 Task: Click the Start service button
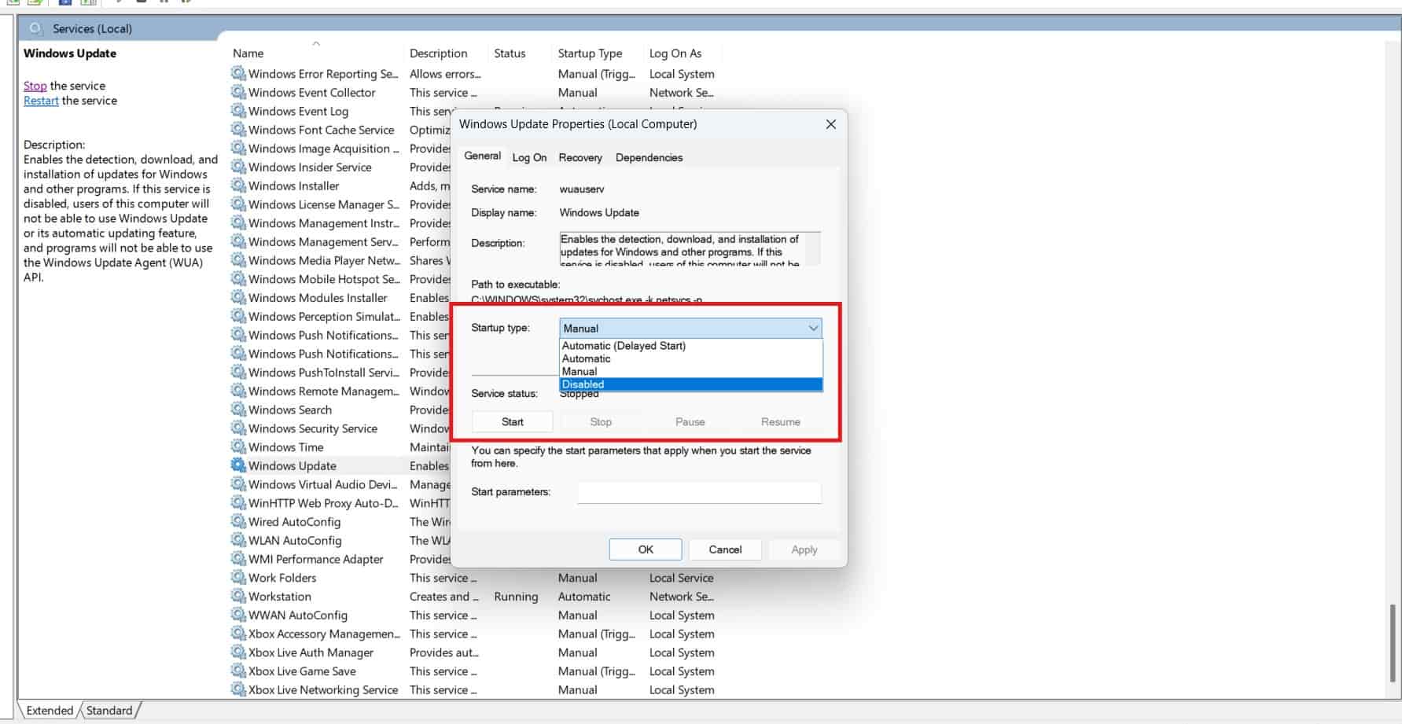click(513, 422)
